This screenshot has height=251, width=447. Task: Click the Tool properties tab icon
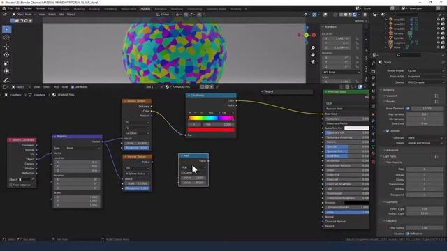pos(373,63)
